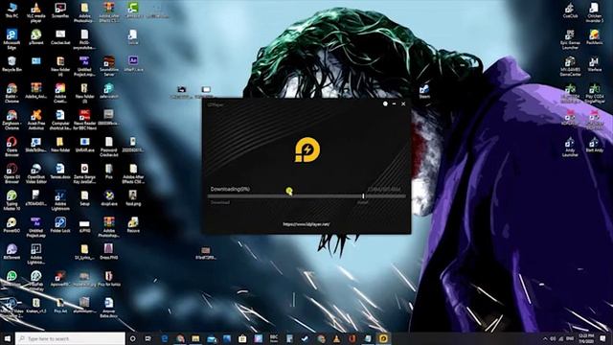Open the Action Center notification icon
This screenshot has height=345, width=613.
pyautogui.click(x=602, y=338)
